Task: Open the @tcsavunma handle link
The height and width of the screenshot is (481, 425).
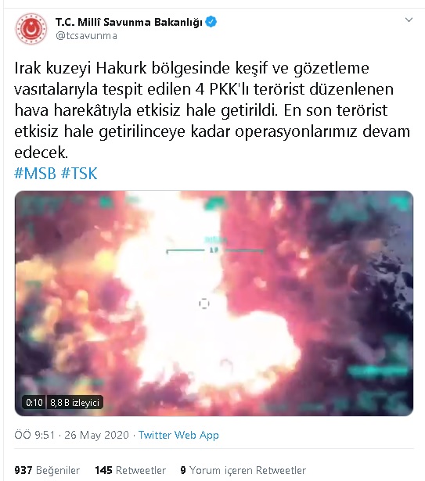Action: tap(86, 36)
